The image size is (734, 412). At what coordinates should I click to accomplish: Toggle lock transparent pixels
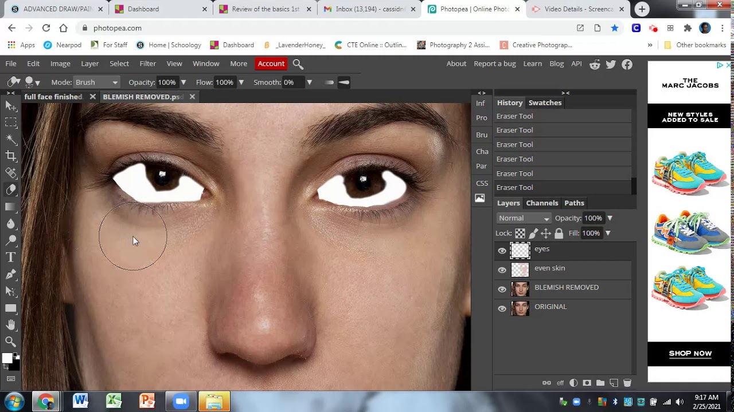(520, 233)
